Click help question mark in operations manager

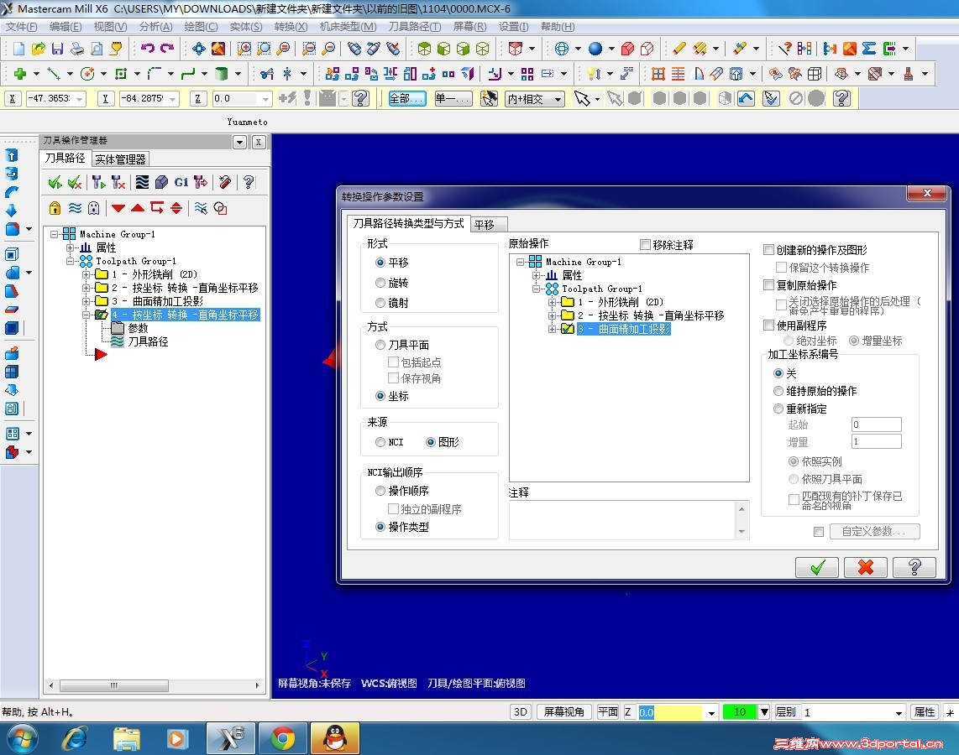coord(249,182)
